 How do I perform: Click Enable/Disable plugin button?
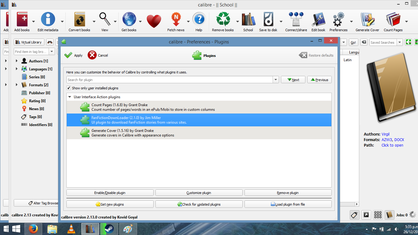click(x=110, y=193)
